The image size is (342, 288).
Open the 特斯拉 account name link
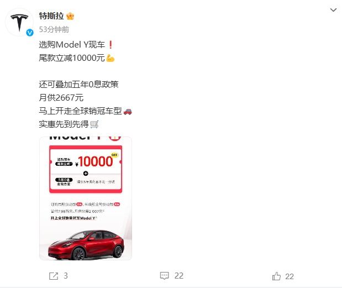pos(51,16)
